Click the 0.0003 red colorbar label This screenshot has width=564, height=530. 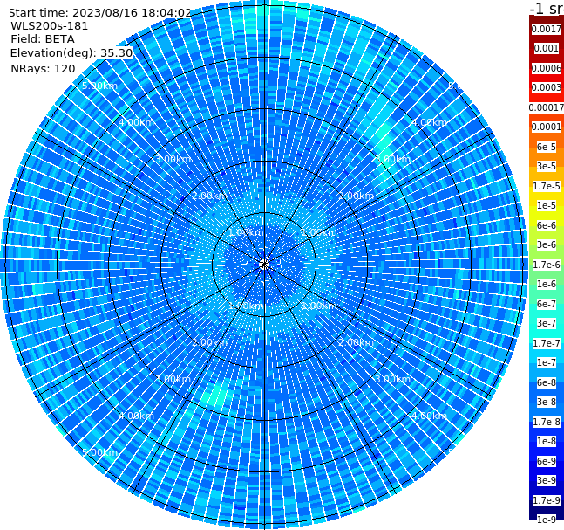547,87
